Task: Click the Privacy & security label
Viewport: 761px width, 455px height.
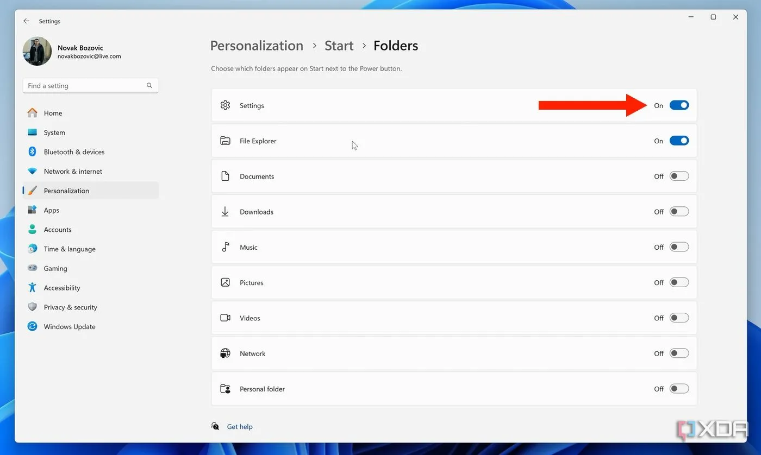Action: coord(71,307)
